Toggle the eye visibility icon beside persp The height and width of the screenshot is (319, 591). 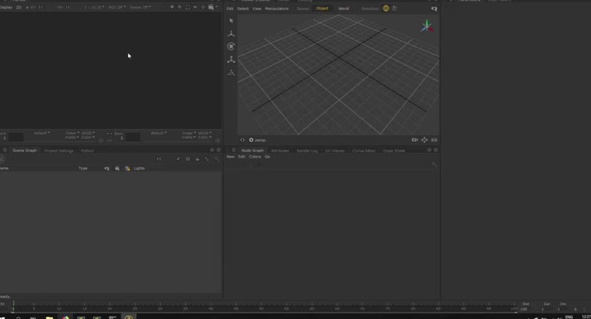tap(242, 140)
